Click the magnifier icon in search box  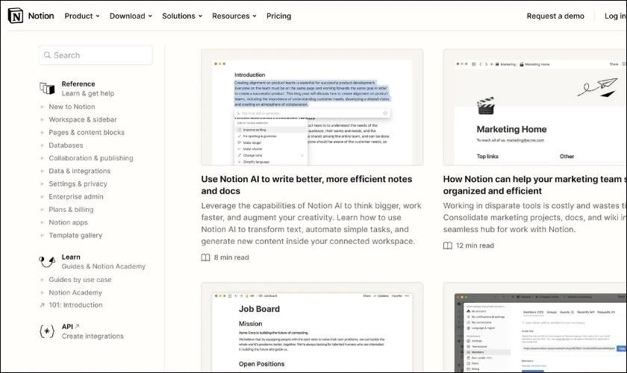point(47,55)
